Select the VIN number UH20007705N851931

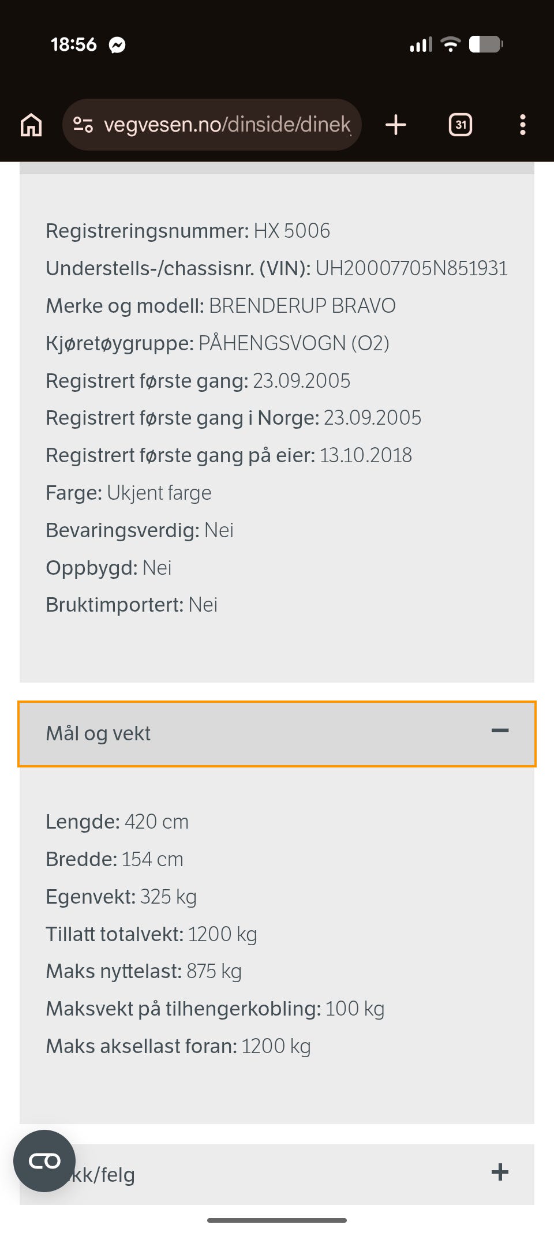(411, 268)
